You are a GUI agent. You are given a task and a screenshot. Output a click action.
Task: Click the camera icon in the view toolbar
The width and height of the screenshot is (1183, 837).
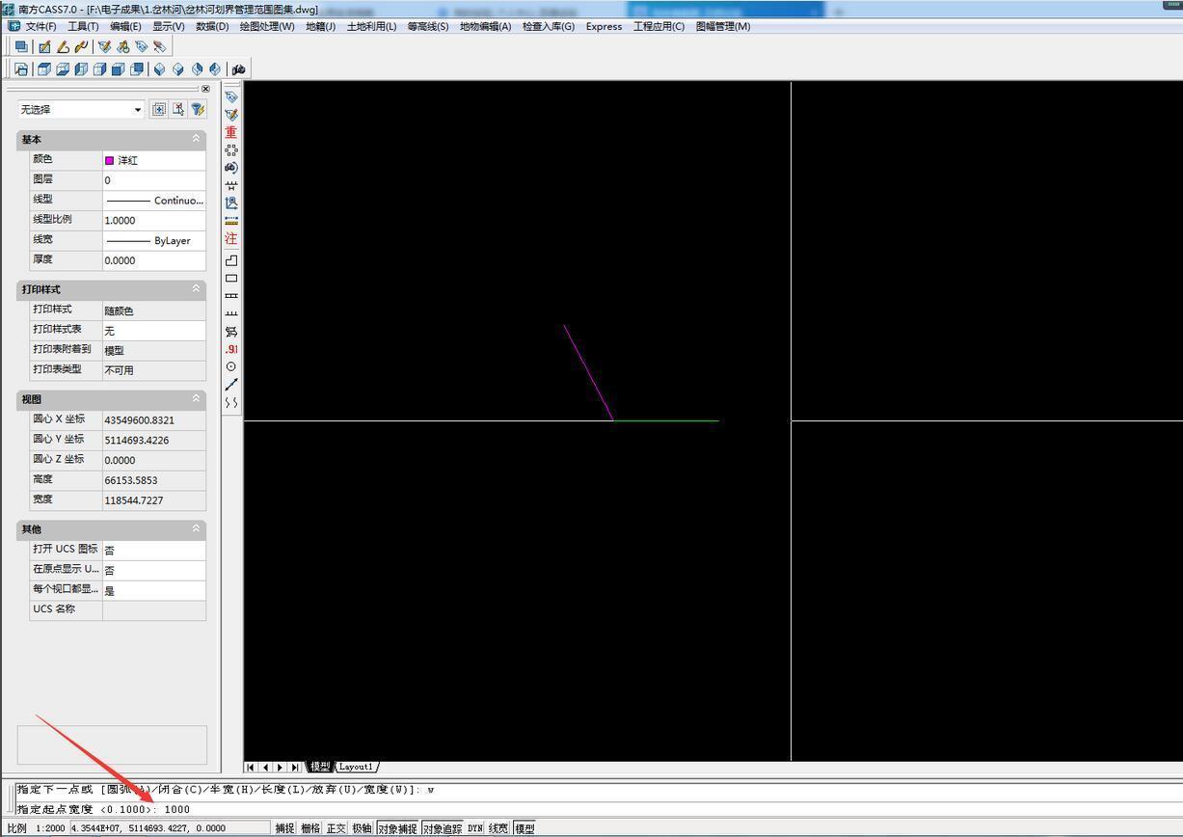[239, 69]
